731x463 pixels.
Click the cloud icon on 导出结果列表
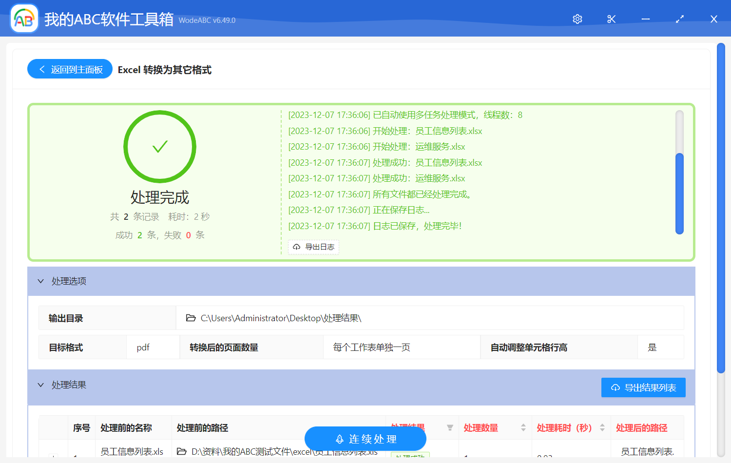[x=615, y=387]
